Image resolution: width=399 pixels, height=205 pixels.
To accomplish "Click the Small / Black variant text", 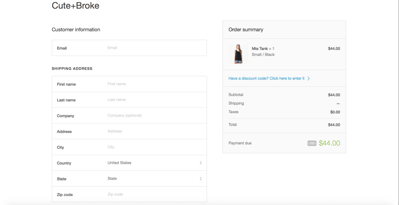I will [263, 55].
